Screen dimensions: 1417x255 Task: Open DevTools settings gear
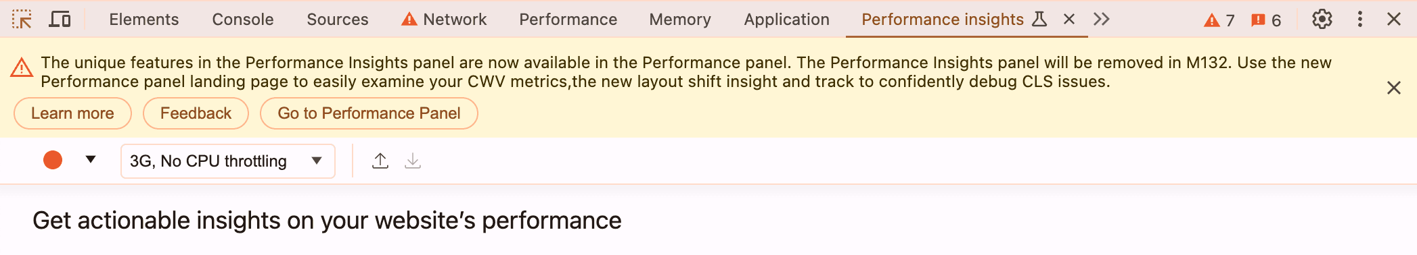[1322, 20]
